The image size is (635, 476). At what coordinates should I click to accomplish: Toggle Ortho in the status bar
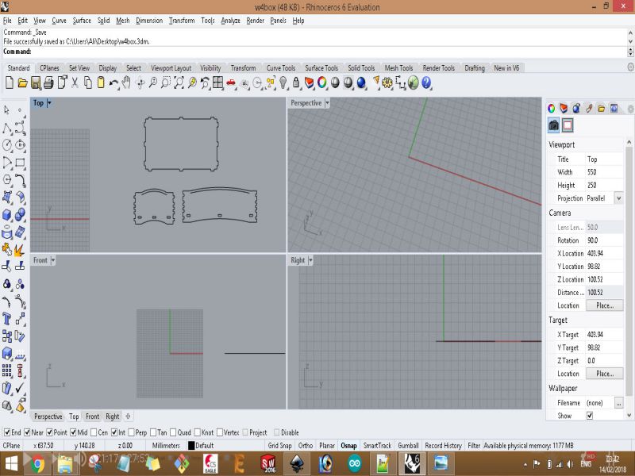pyautogui.click(x=306, y=446)
